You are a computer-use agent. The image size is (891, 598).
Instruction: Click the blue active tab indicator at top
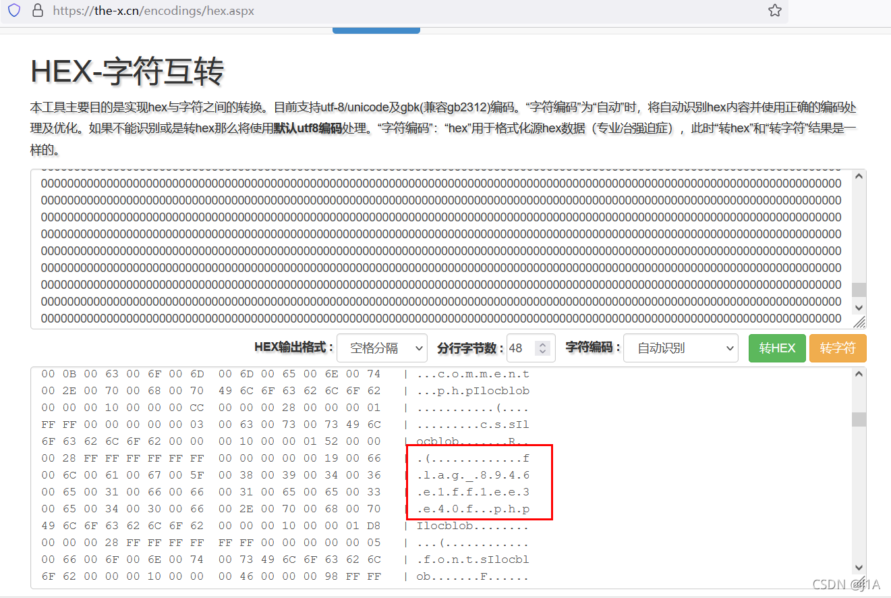(376, 30)
